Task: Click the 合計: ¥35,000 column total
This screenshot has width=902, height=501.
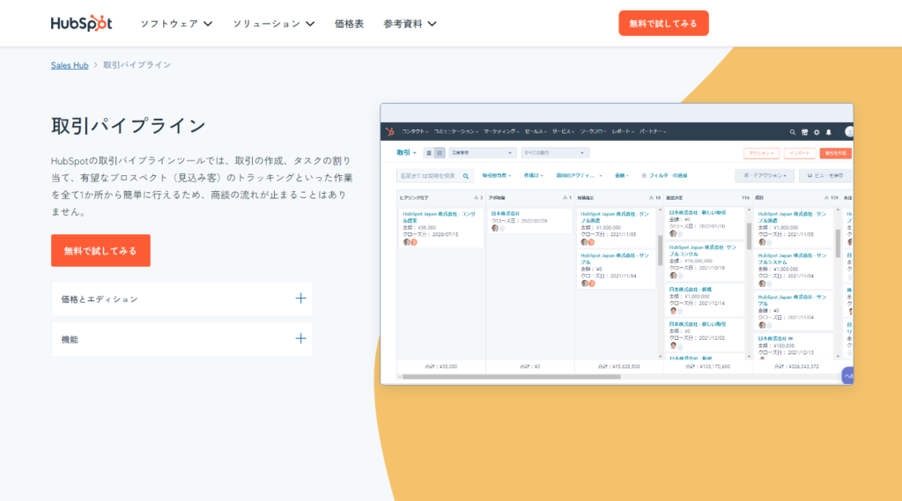Action: (x=441, y=366)
